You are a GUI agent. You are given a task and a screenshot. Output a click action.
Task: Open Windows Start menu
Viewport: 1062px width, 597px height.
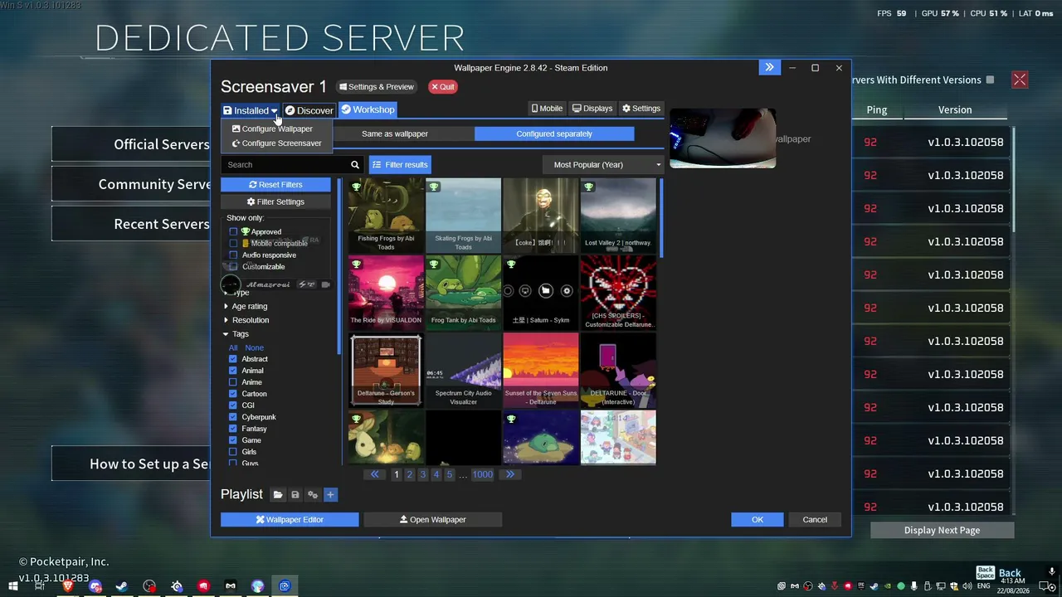[12, 586]
